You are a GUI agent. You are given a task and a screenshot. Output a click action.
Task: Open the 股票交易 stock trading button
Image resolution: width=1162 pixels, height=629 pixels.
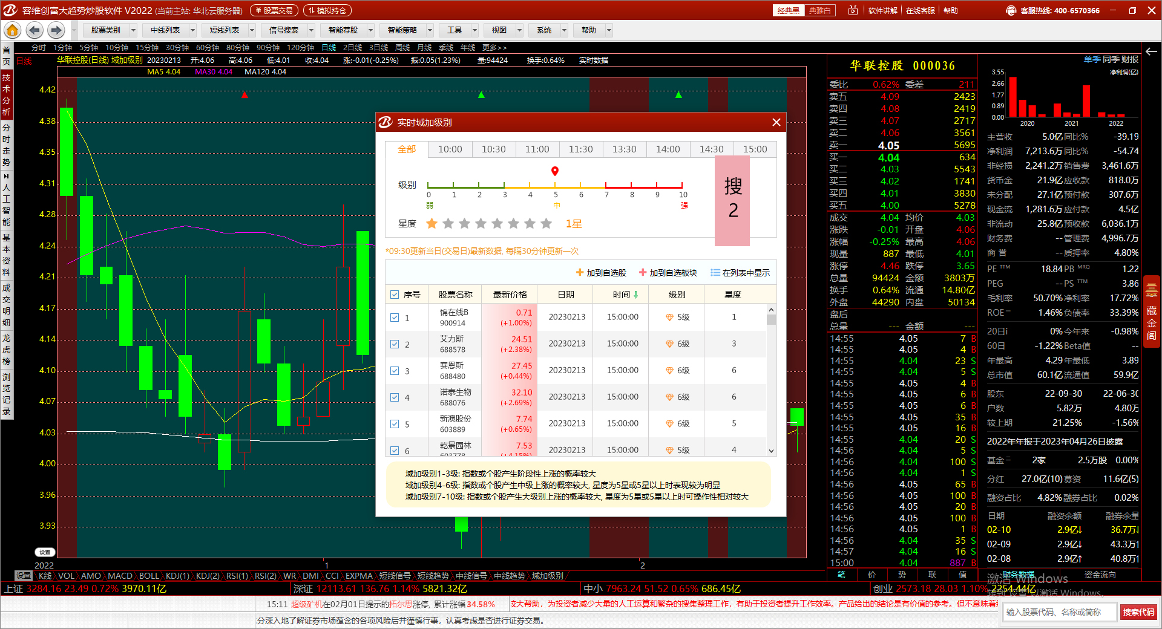tap(274, 10)
